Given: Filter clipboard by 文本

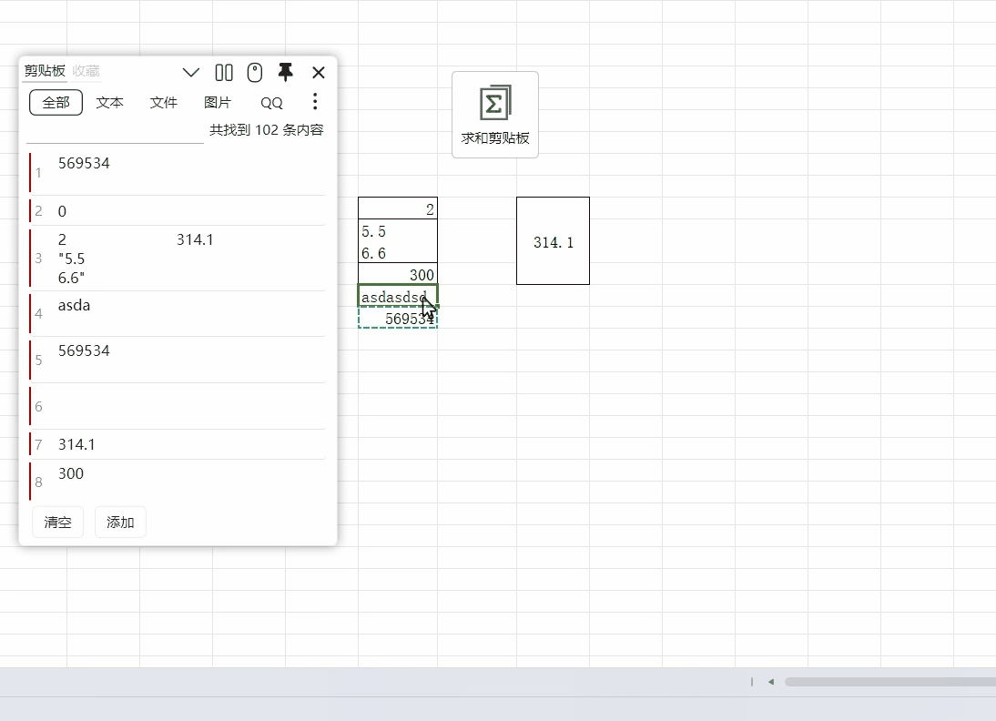Looking at the screenshot, I should (x=109, y=103).
